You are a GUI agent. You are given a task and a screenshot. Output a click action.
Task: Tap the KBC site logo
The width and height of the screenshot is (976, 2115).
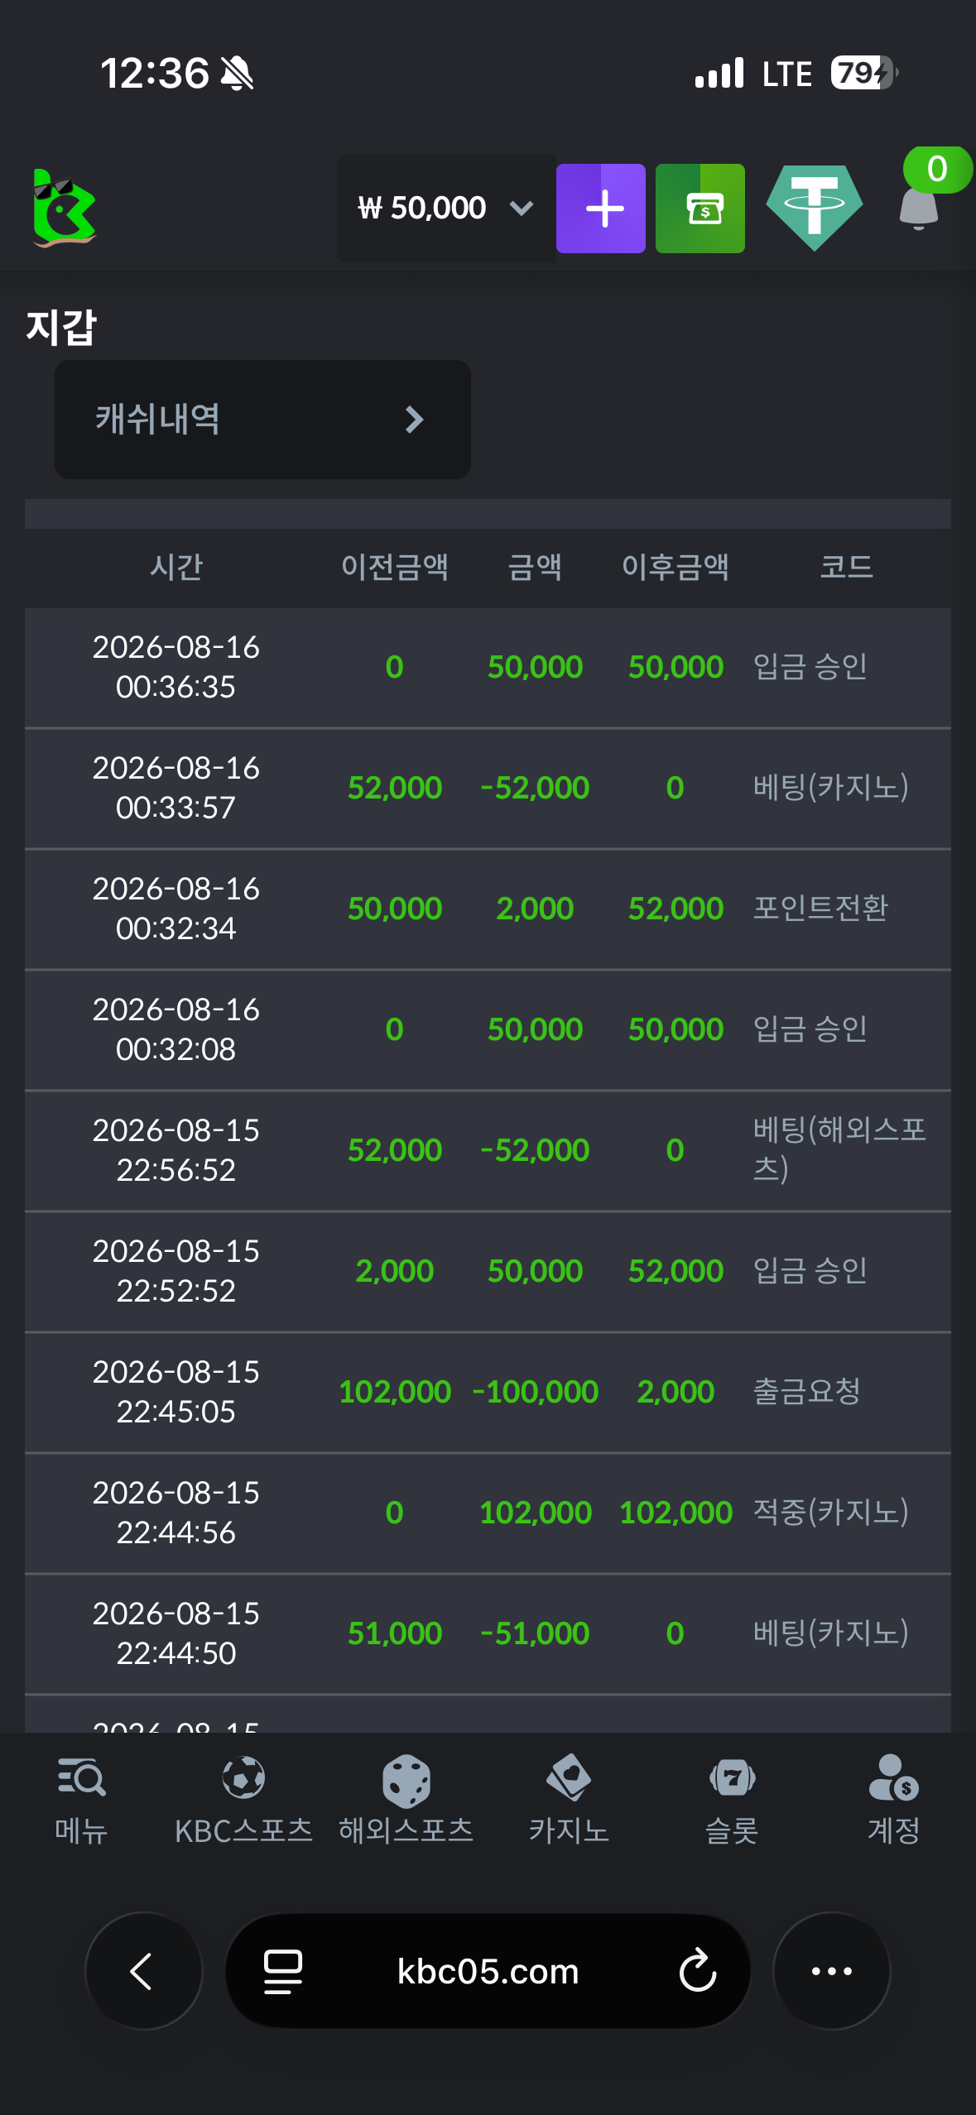[x=64, y=209]
